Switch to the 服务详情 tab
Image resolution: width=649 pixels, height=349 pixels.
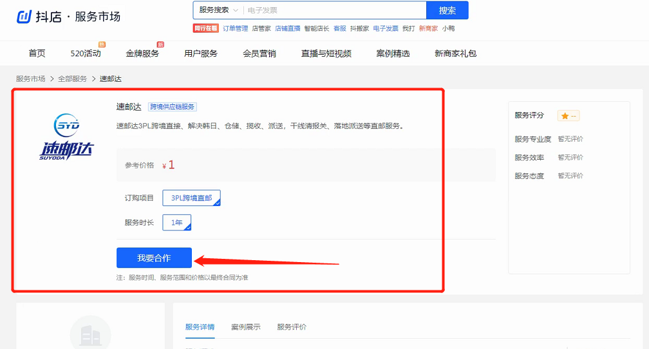point(200,327)
